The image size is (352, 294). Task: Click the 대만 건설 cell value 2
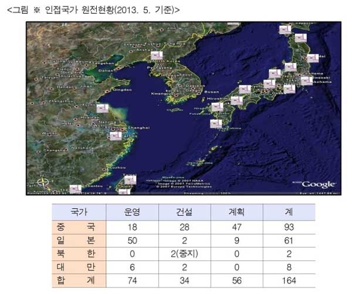click(184, 267)
